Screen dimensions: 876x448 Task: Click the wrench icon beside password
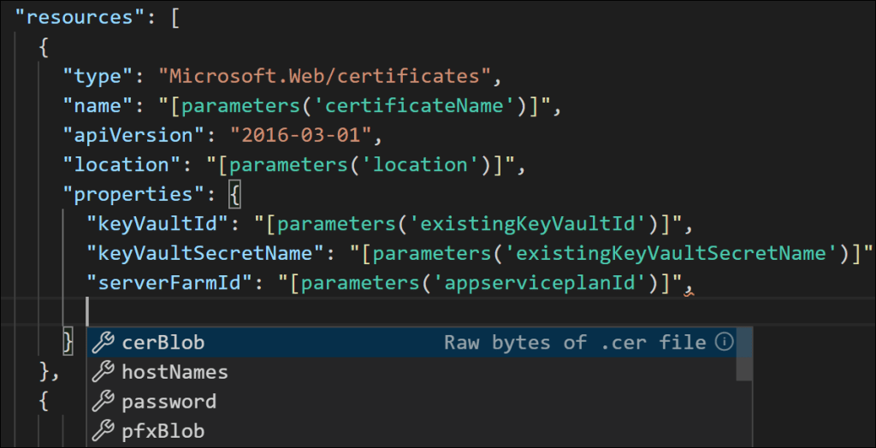click(x=104, y=401)
